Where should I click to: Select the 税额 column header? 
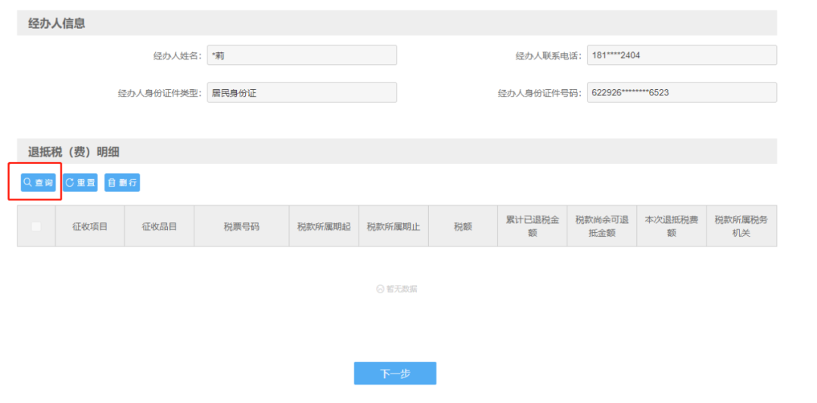(x=463, y=226)
